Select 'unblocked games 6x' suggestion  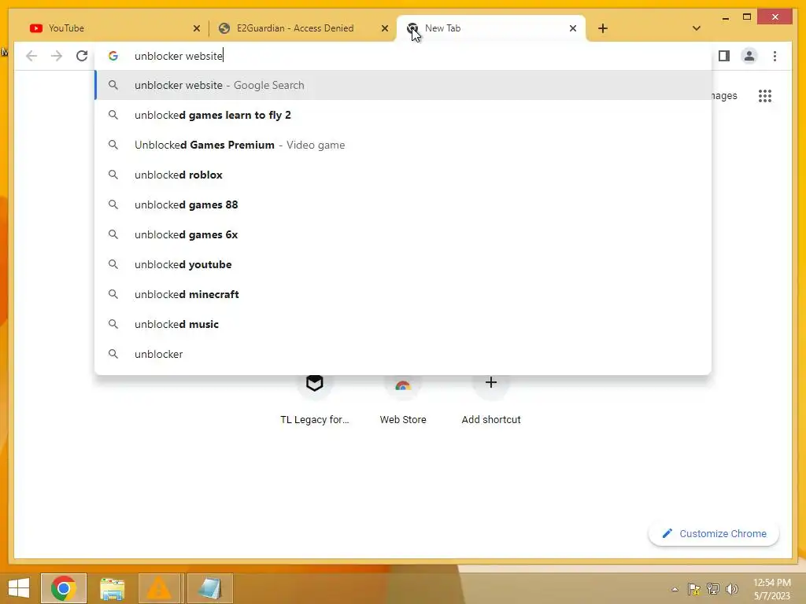click(x=404, y=234)
